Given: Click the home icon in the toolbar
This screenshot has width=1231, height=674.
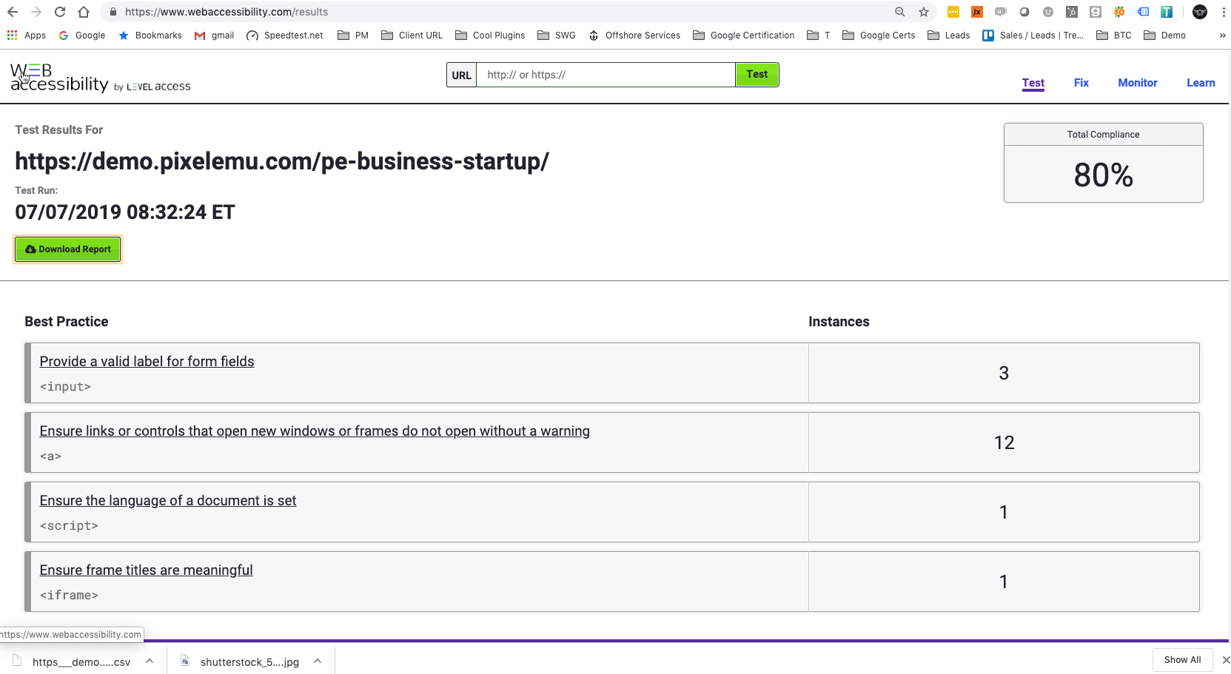Looking at the screenshot, I should tap(83, 12).
